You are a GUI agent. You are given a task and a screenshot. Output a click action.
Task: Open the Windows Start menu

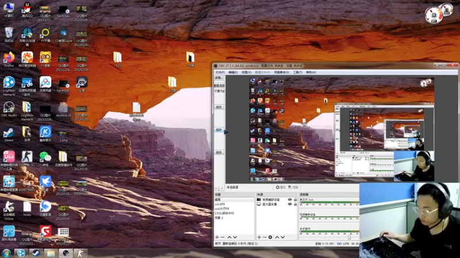(x=6, y=253)
